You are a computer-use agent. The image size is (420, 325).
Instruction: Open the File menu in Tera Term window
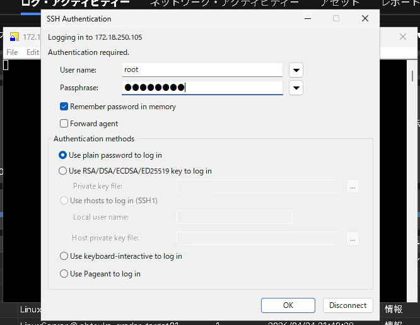[12, 52]
